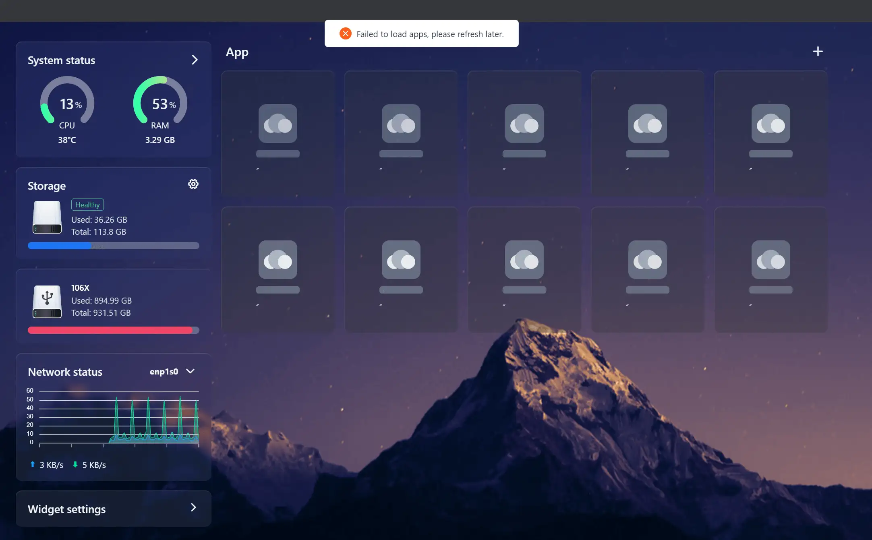The width and height of the screenshot is (872, 540).
Task: Click the '106X' drive name
Action: click(80, 288)
